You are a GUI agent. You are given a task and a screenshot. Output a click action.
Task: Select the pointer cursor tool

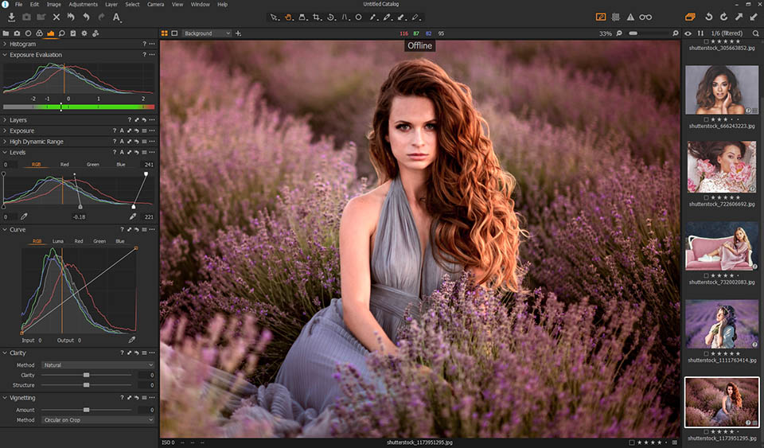click(x=275, y=17)
